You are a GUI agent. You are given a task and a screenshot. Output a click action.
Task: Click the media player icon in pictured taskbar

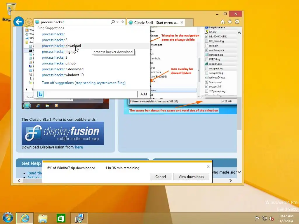click(x=56, y=106)
